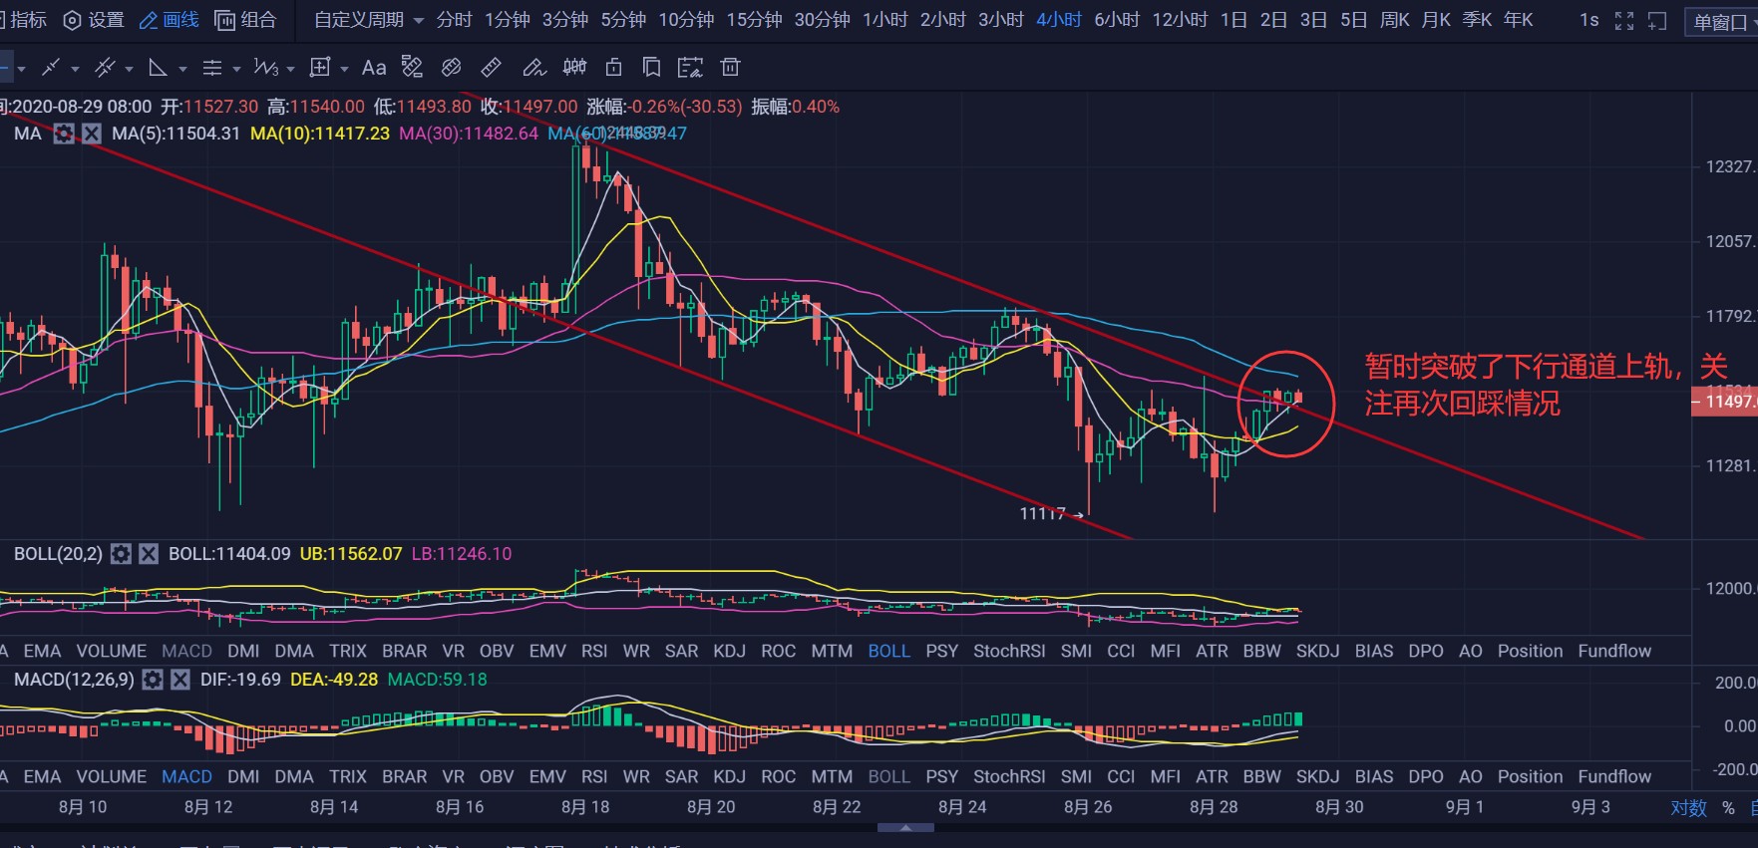Image resolution: width=1758 pixels, height=848 pixels.
Task: Select the ruler measurement tool
Action: (x=492, y=68)
